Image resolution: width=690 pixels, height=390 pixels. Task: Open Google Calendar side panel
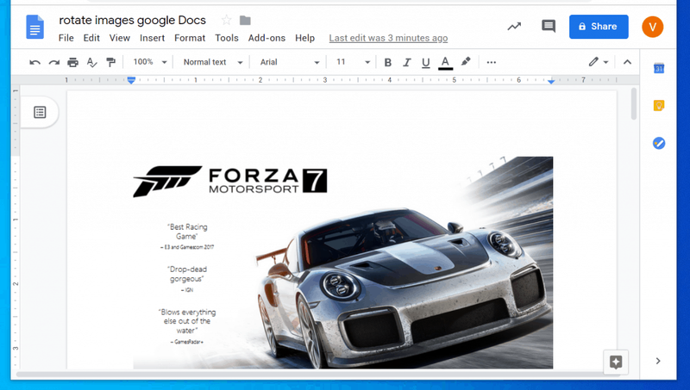(x=659, y=69)
